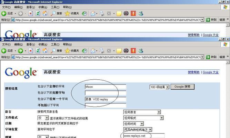Open 查看(V) menu in front window

[30, 45]
